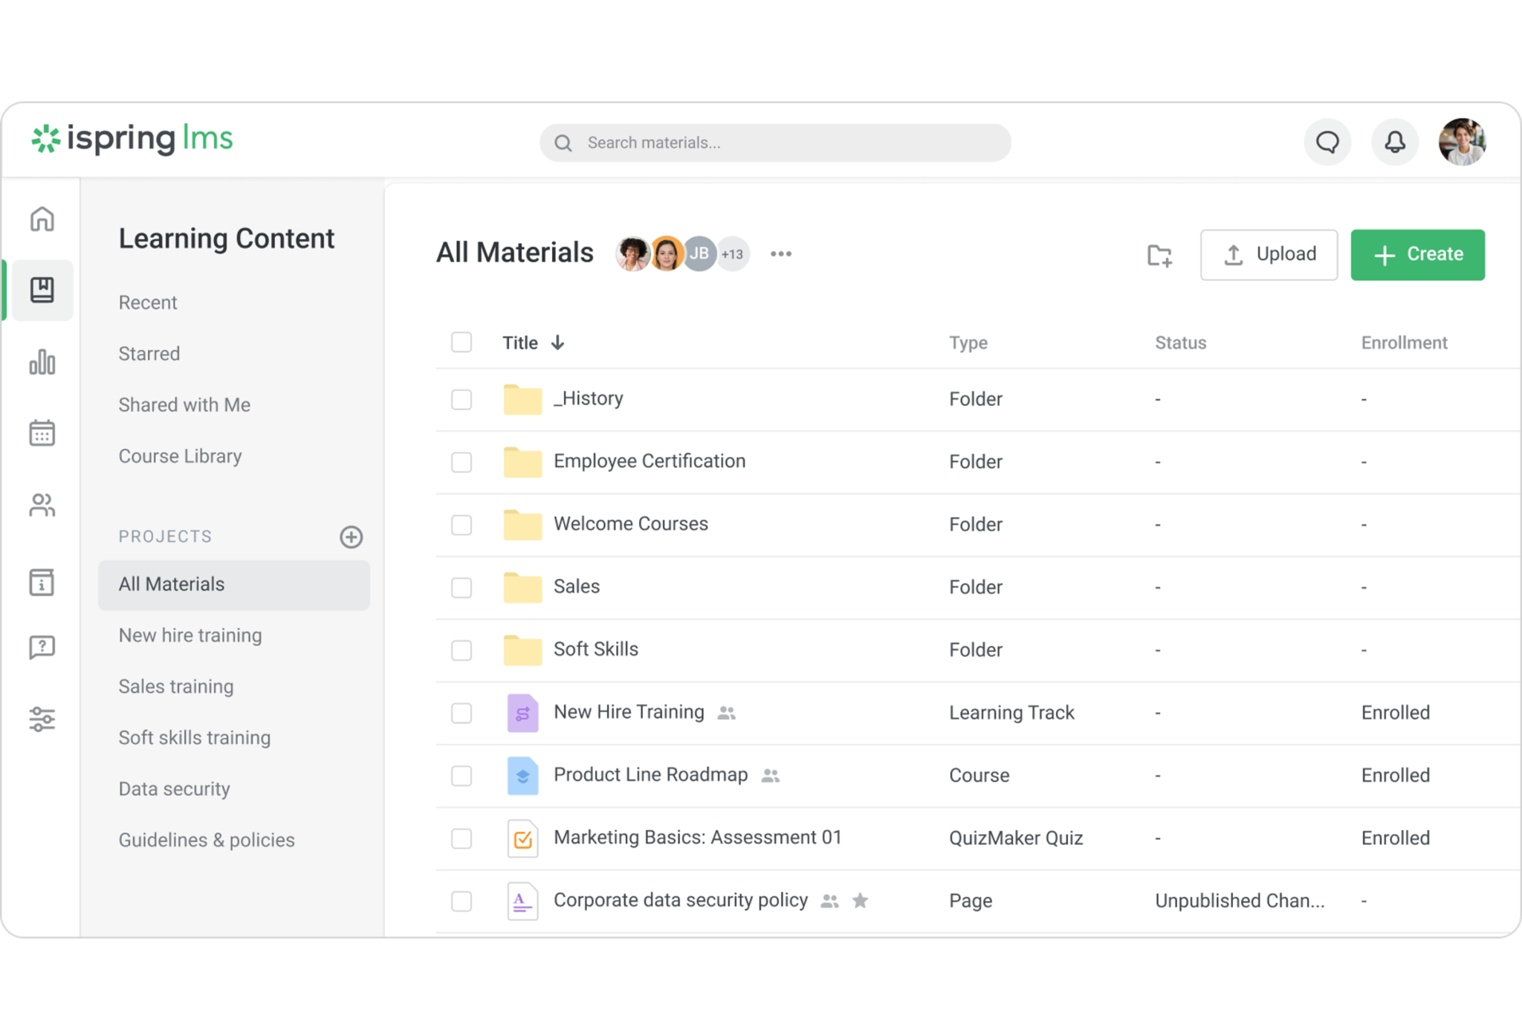Image resolution: width=1522 pixels, height=1016 pixels.
Task: Click the JB collaborator avatar
Action: [x=699, y=254]
